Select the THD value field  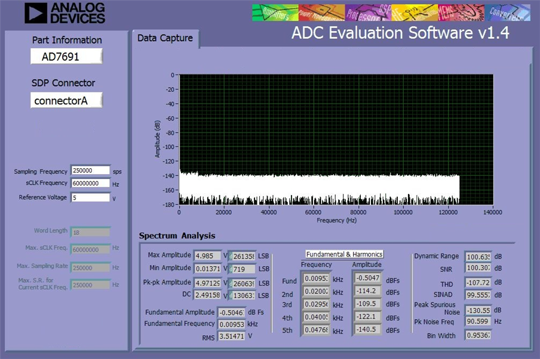click(478, 283)
